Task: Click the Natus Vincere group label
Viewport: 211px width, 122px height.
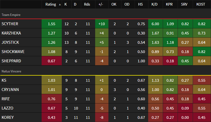Action: coord(11,71)
